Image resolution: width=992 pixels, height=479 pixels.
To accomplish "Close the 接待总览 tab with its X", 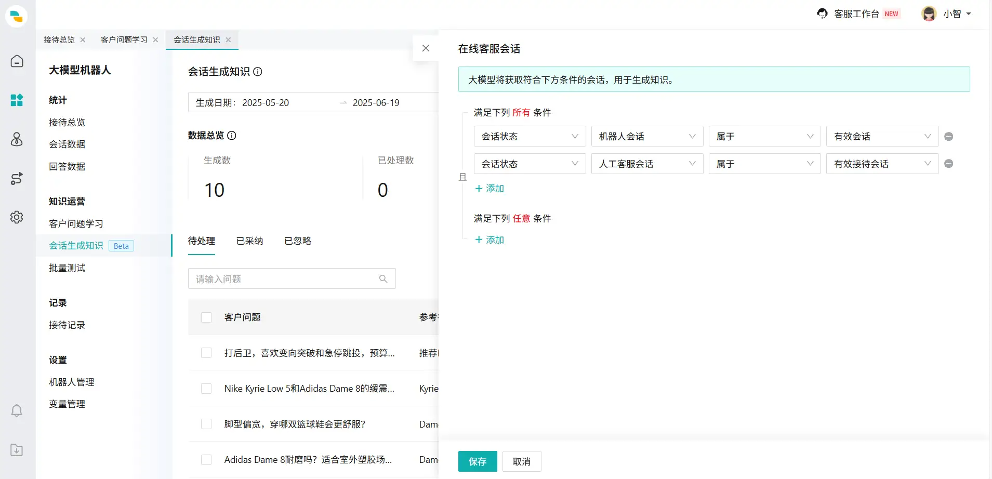I will [83, 40].
